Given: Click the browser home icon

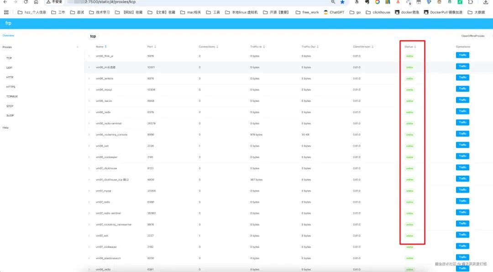Looking at the screenshot, I should tap(36, 2).
